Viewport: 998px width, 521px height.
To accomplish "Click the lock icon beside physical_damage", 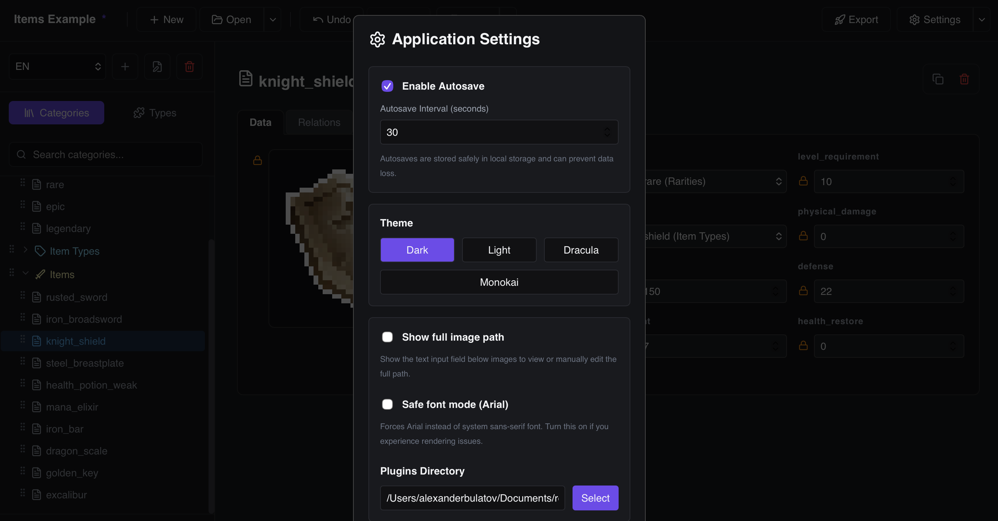I will coord(803,236).
